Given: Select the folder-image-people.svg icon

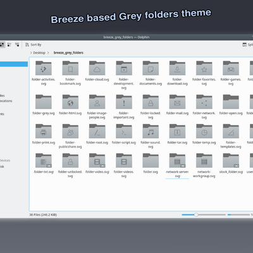Looking at the screenshot, I should pos(97,102).
